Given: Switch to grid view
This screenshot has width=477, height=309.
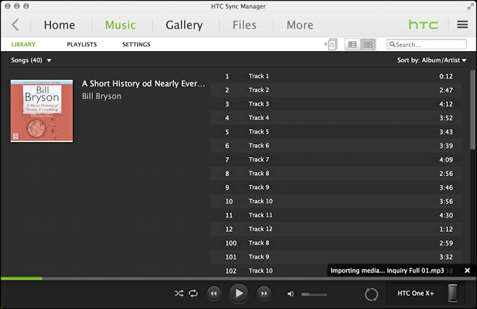Looking at the screenshot, I should (368, 44).
